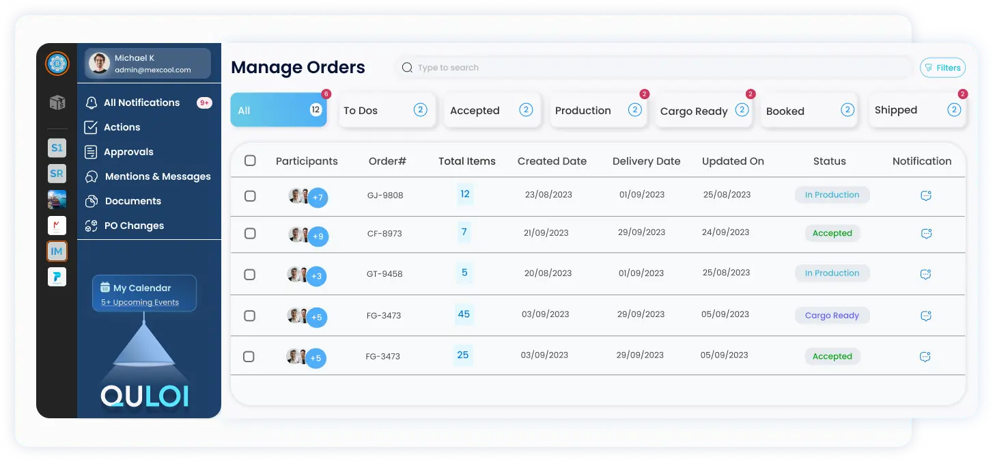The width and height of the screenshot is (995, 462).
Task: Select the S1 workspace icon in left rail
Action: point(57,148)
